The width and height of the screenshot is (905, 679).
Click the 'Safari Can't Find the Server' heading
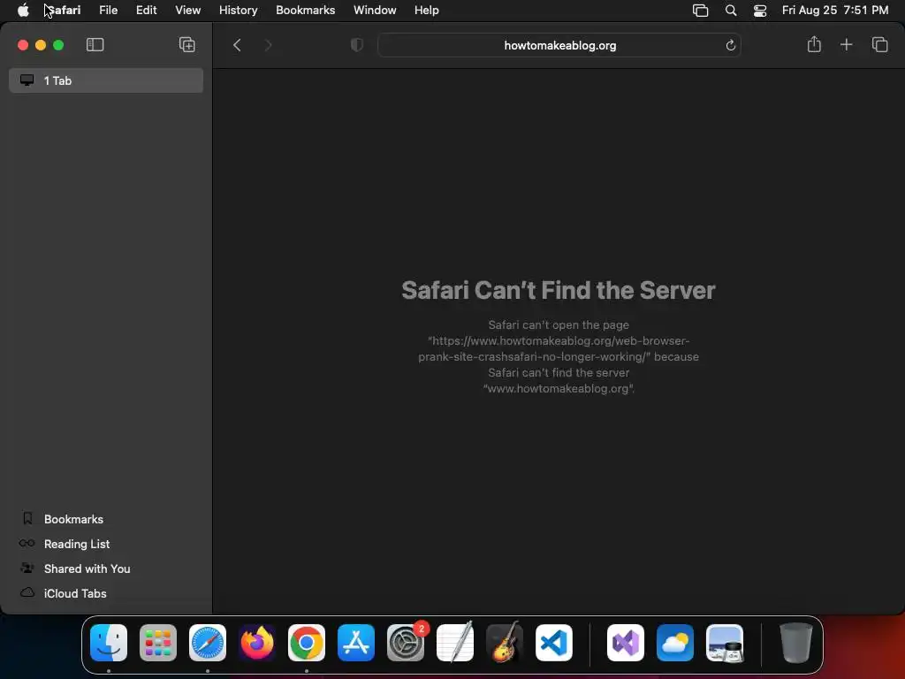tap(559, 290)
